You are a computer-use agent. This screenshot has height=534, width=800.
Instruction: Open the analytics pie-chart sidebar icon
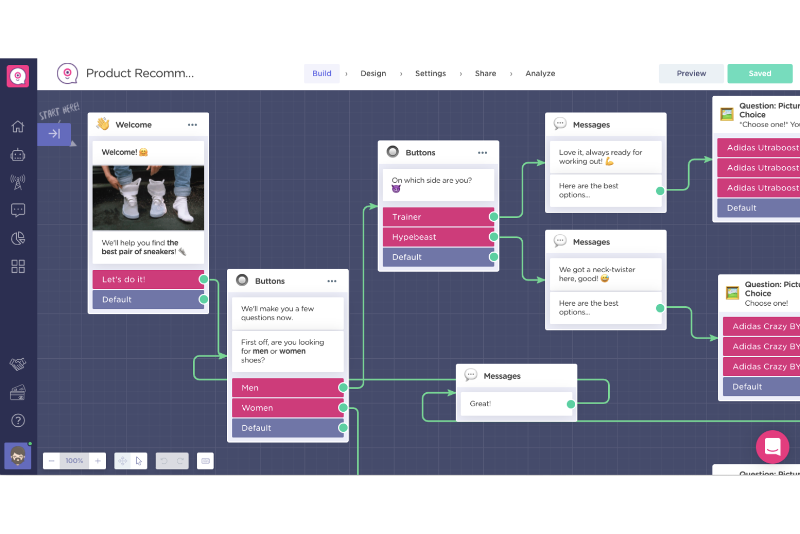[x=18, y=238]
